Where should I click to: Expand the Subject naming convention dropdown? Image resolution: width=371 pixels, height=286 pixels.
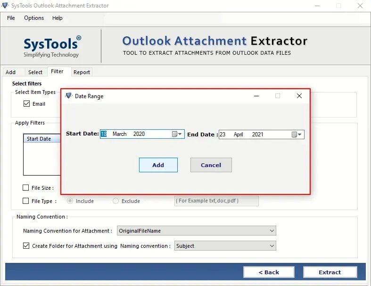click(x=225, y=246)
